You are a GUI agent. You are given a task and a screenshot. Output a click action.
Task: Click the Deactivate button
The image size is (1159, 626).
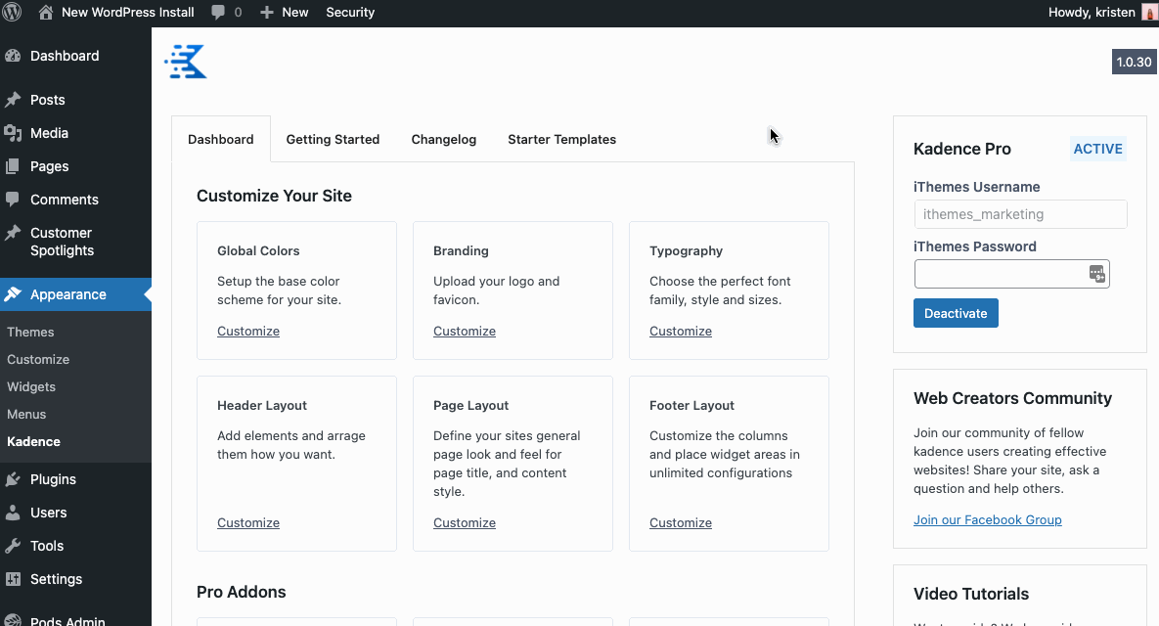(x=956, y=313)
